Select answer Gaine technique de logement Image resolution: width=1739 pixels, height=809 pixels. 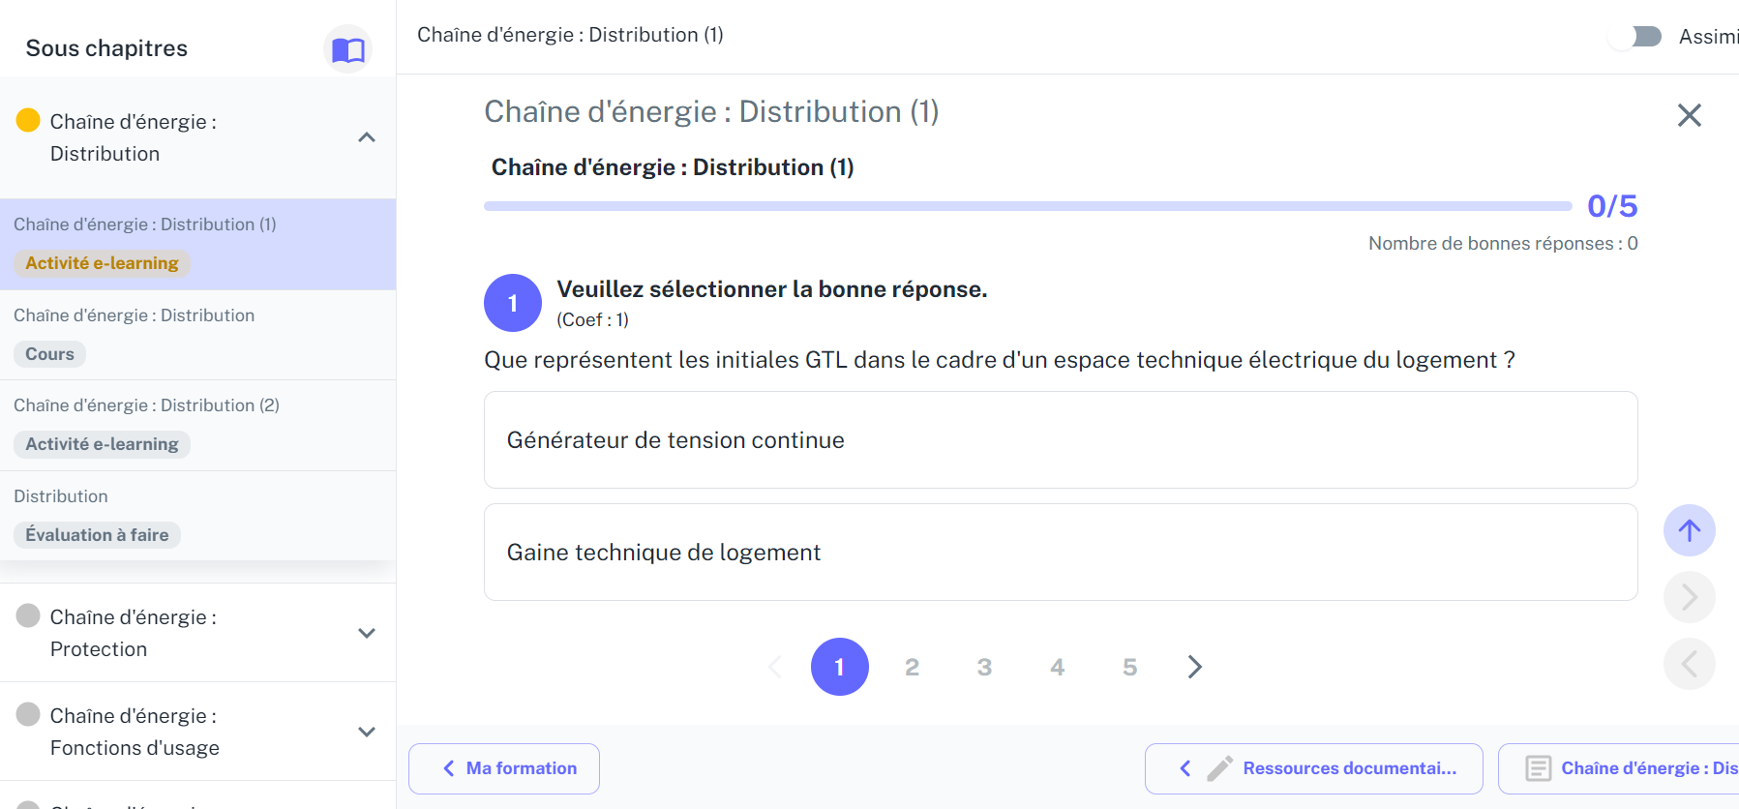(x=1061, y=553)
